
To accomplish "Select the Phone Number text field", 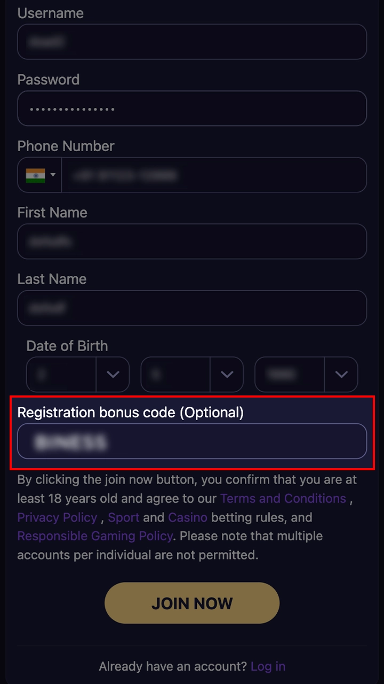I will click(x=213, y=175).
